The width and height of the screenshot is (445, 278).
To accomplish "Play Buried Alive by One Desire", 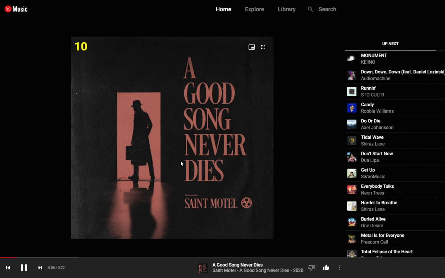I will pyautogui.click(x=395, y=222).
